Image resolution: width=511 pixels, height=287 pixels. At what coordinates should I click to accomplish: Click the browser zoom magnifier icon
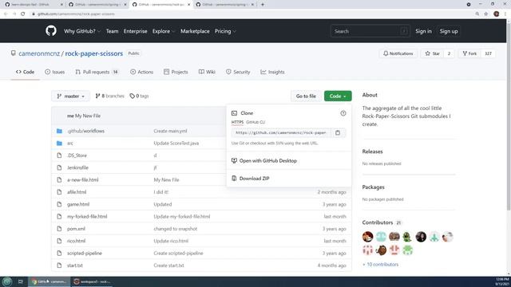click(x=477, y=14)
